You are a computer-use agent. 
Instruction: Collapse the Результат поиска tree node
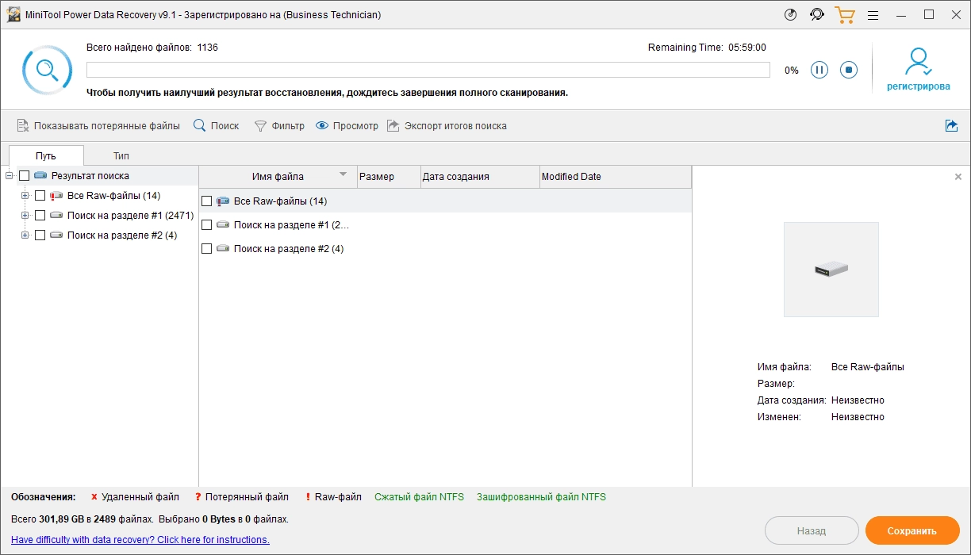(10, 176)
